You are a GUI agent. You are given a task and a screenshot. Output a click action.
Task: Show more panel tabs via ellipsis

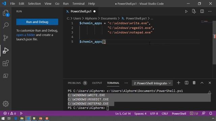[126, 83]
